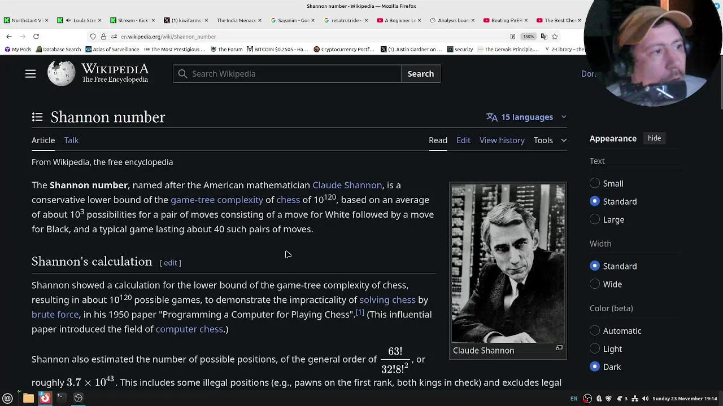The height and width of the screenshot is (406, 723).
Task: Open OBS Studio from the taskbar
Action: (x=79, y=398)
